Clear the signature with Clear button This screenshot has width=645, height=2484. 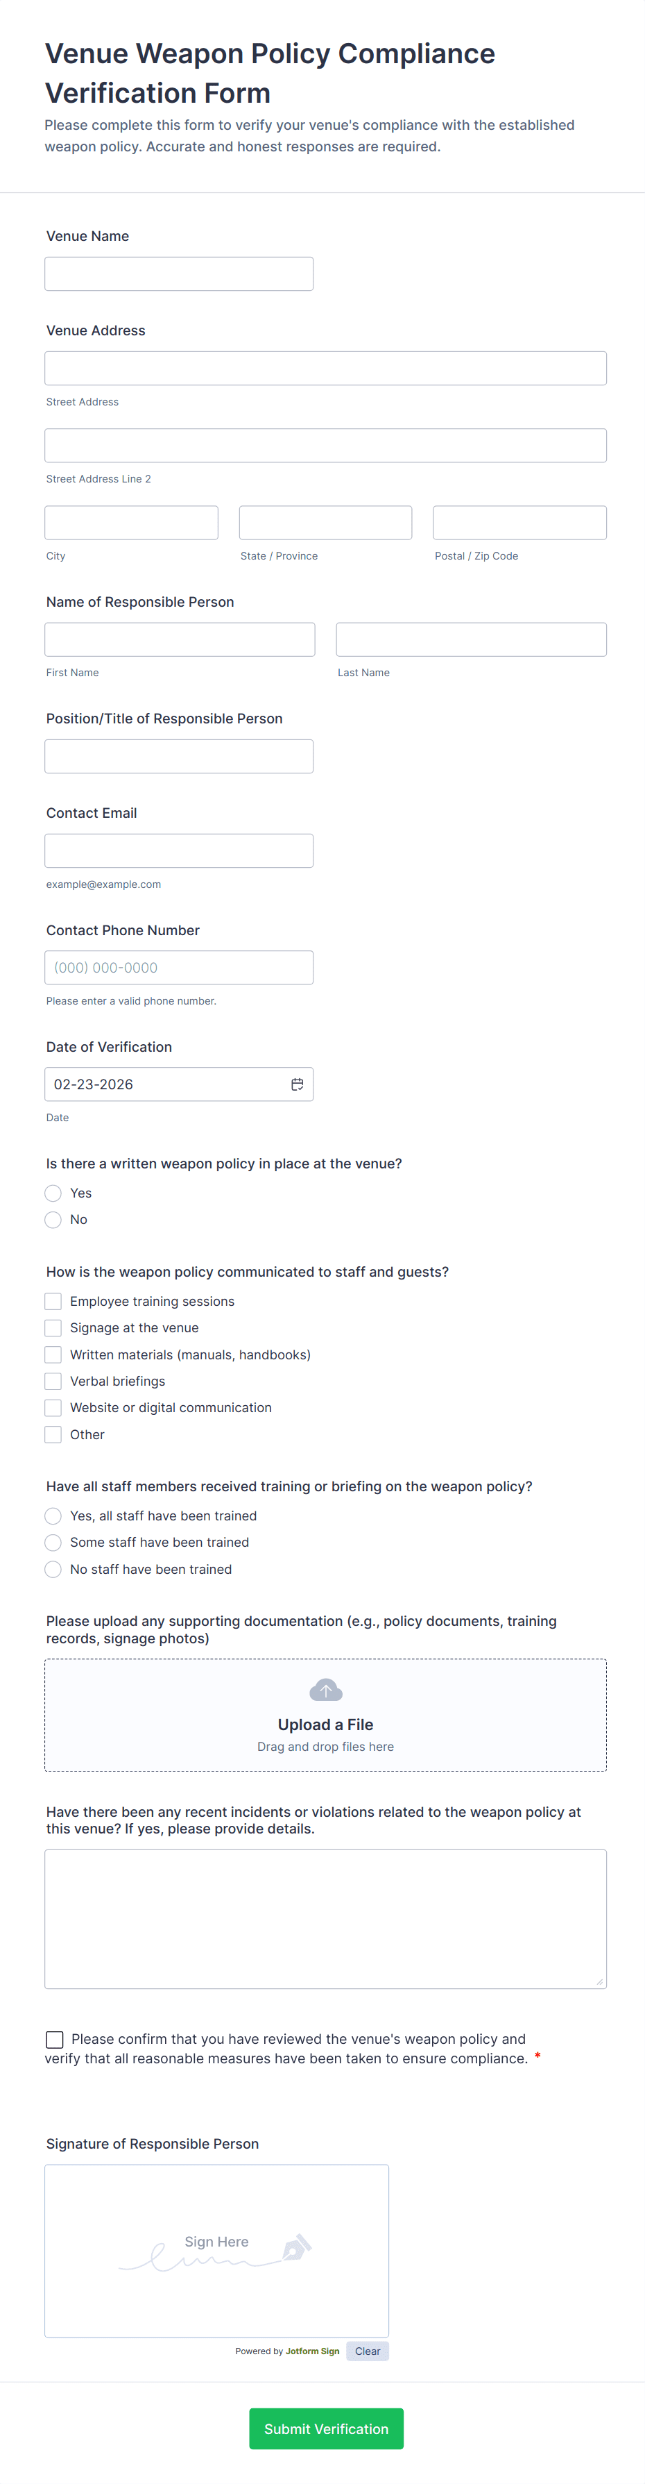368,2351
